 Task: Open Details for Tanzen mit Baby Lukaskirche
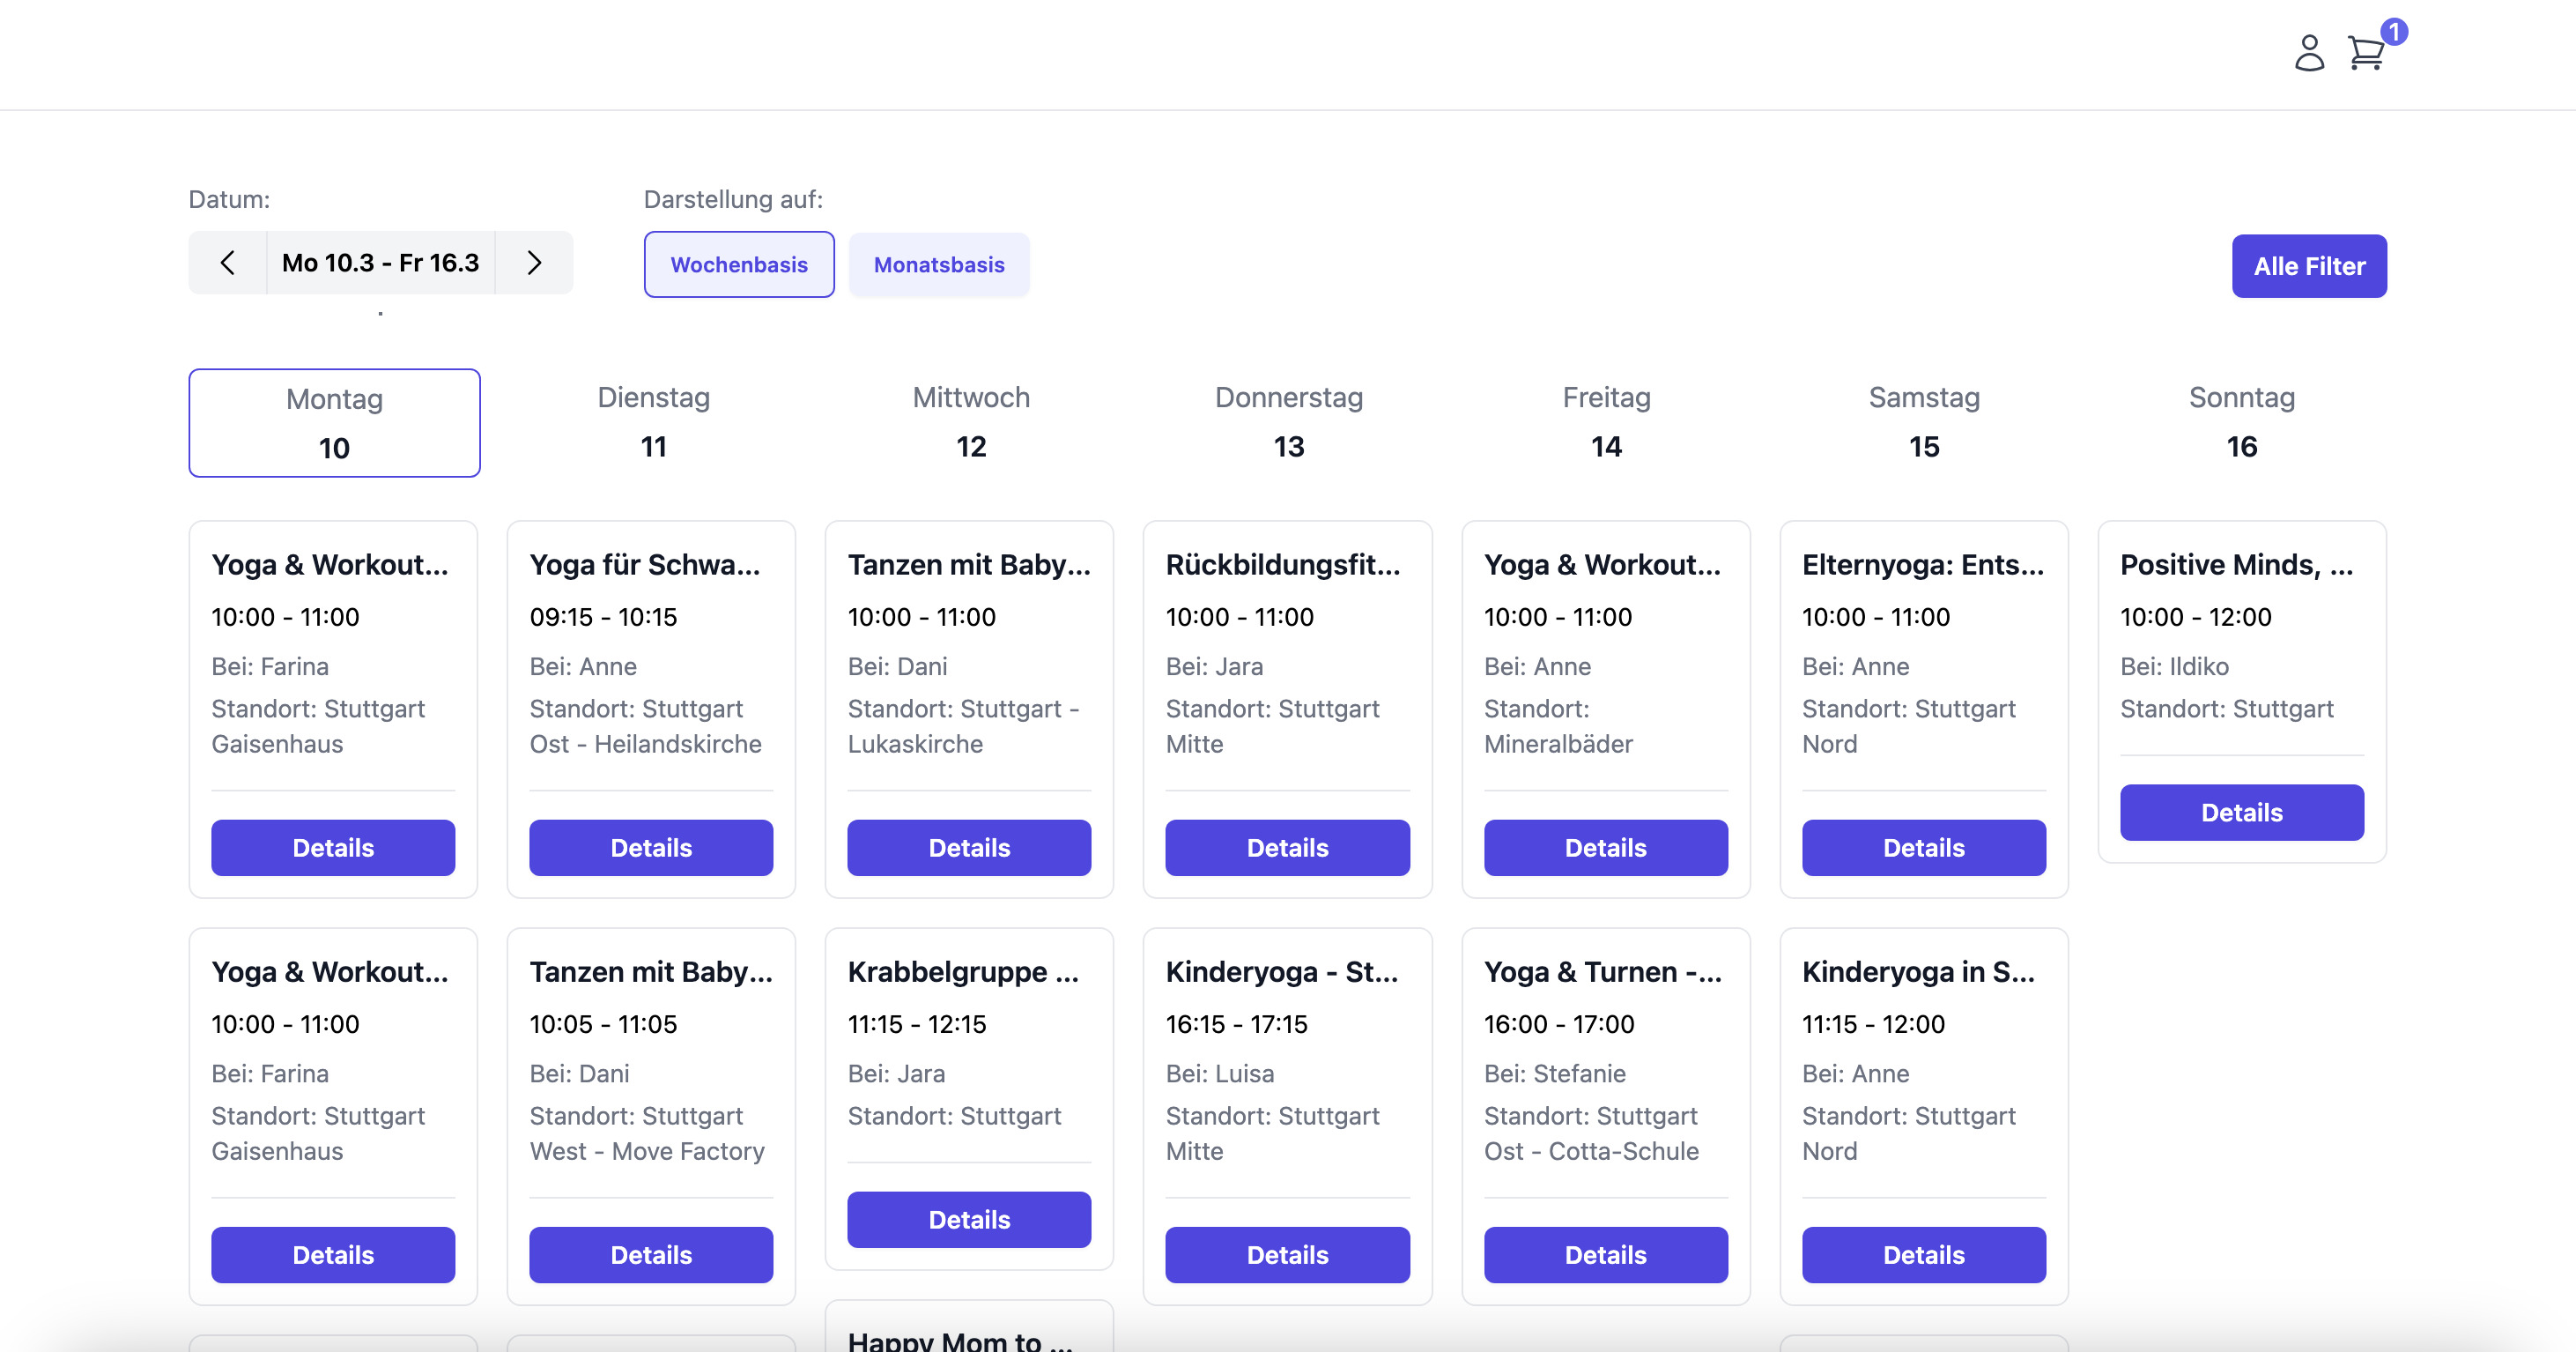click(969, 848)
